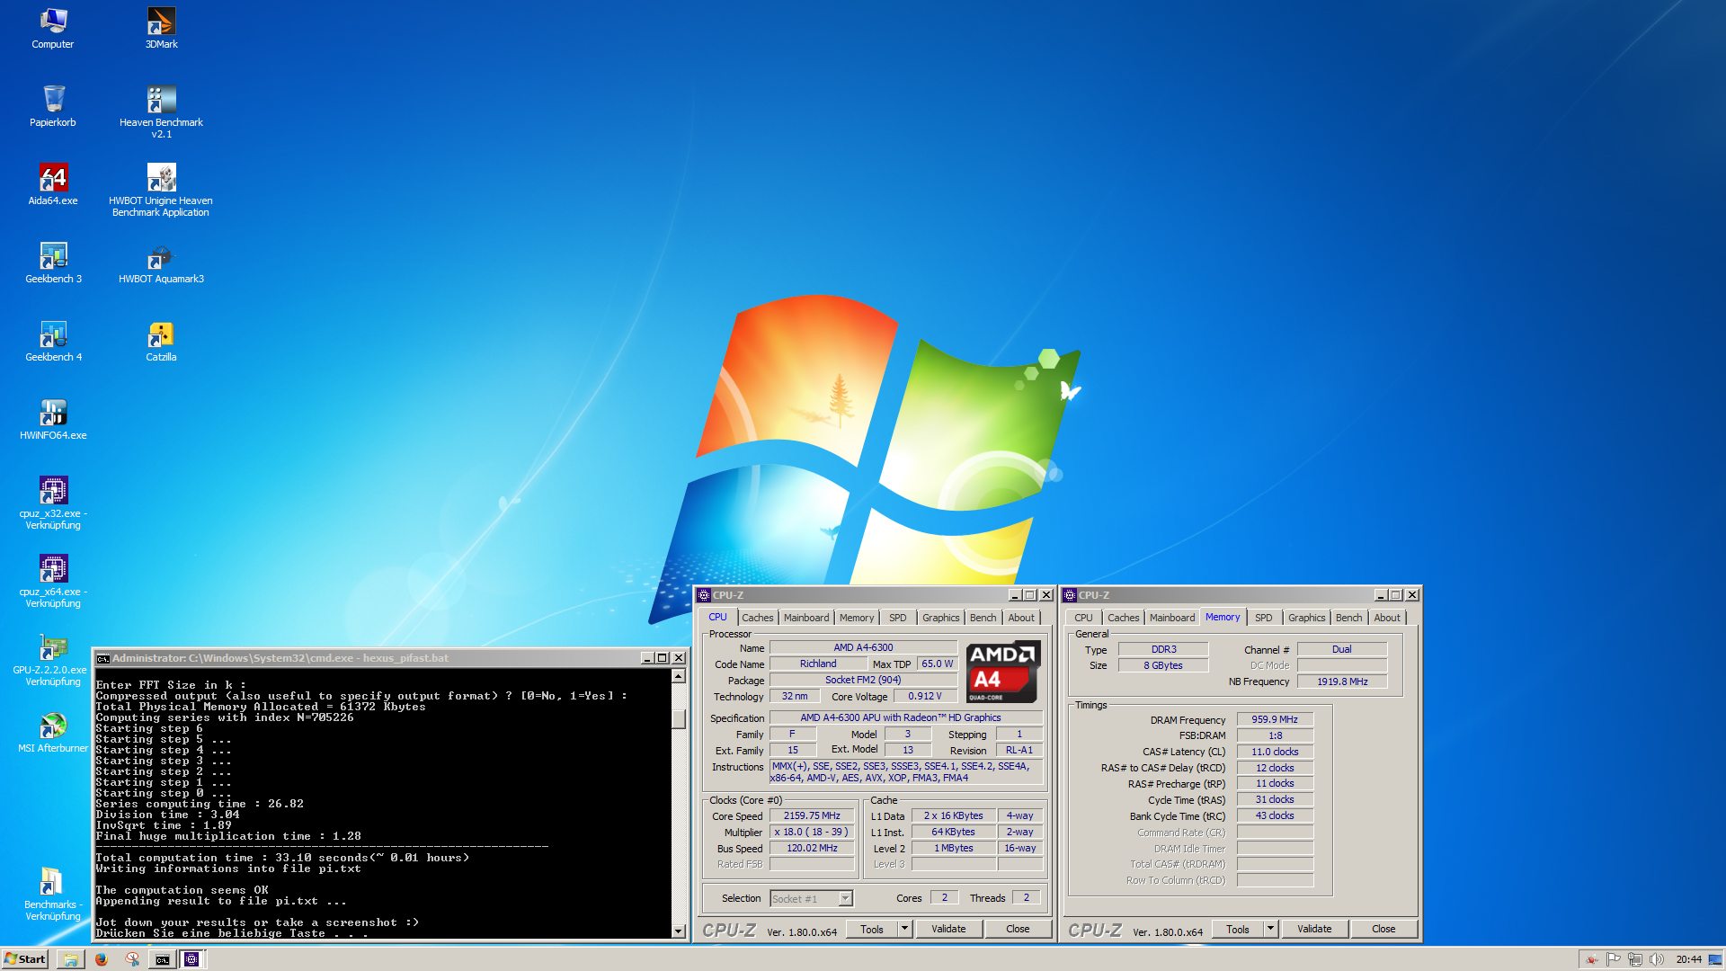Click the cmd.exe taskbar button
Viewport: 1726px width, 971px height.
[x=162, y=959]
